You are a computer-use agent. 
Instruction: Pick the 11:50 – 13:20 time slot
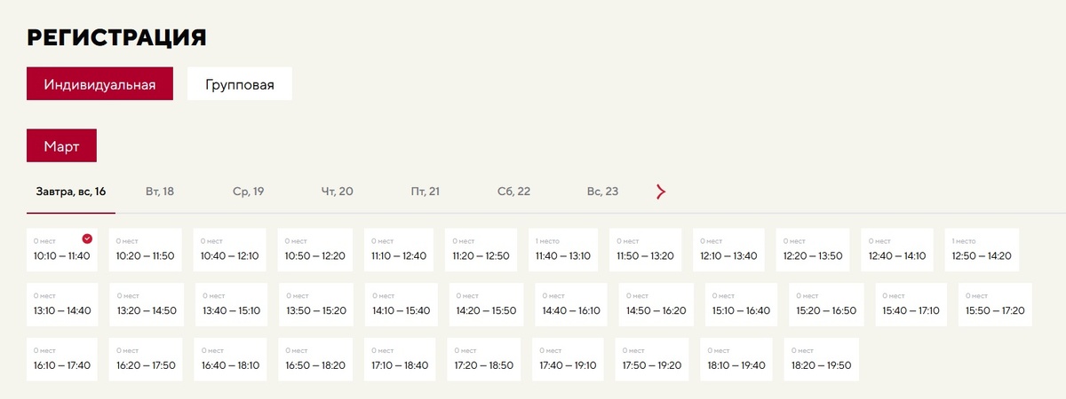(646, 250)
